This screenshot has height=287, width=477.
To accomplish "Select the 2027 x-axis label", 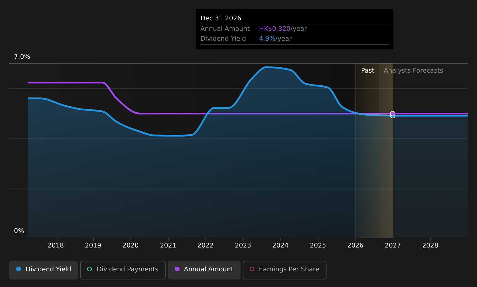I will 393,245.
